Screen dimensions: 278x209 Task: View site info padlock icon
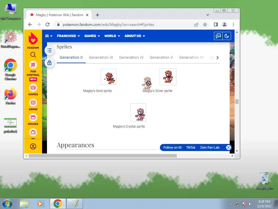point(58,24)
